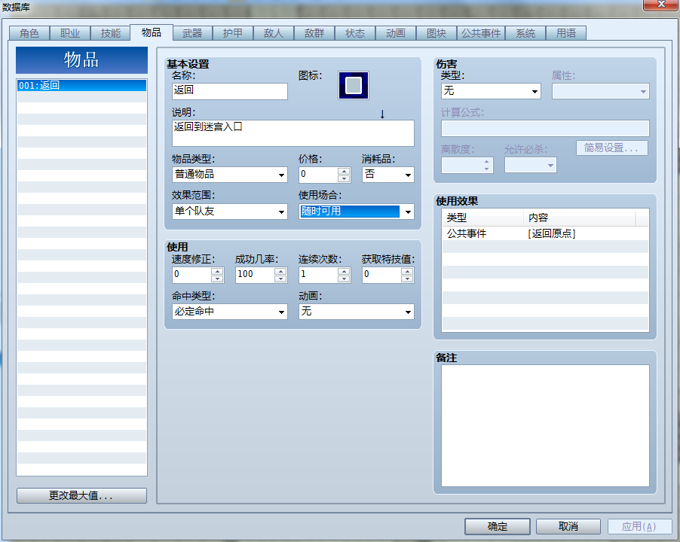The height and width of the screenshot is (542, 680).
Task: Open the 命中类型 dropdown
Action: pyautogui.click(x=229, y=312)
